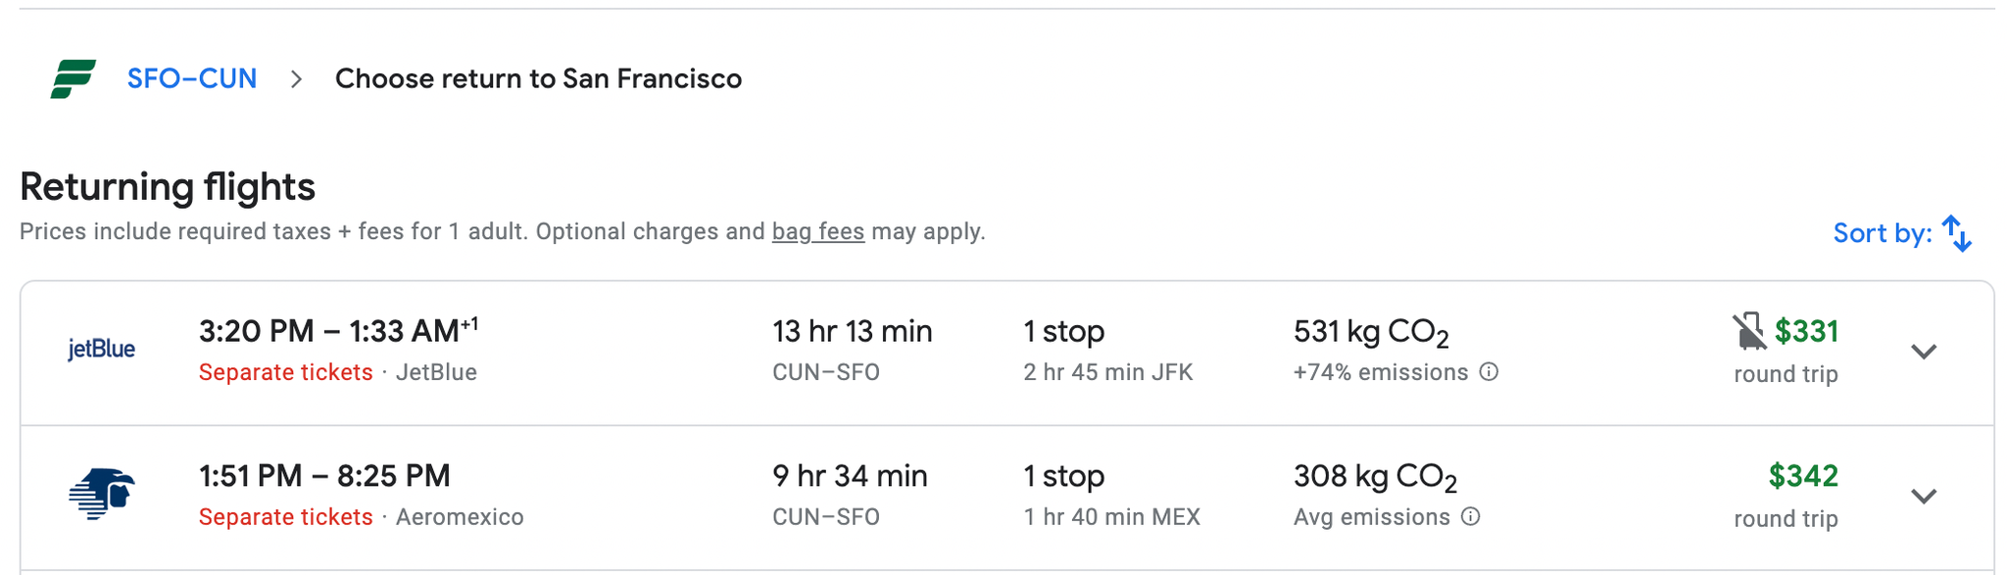Open the Sort by options
This screenshot has height=575, width=2007.
tap(1882, 233)
